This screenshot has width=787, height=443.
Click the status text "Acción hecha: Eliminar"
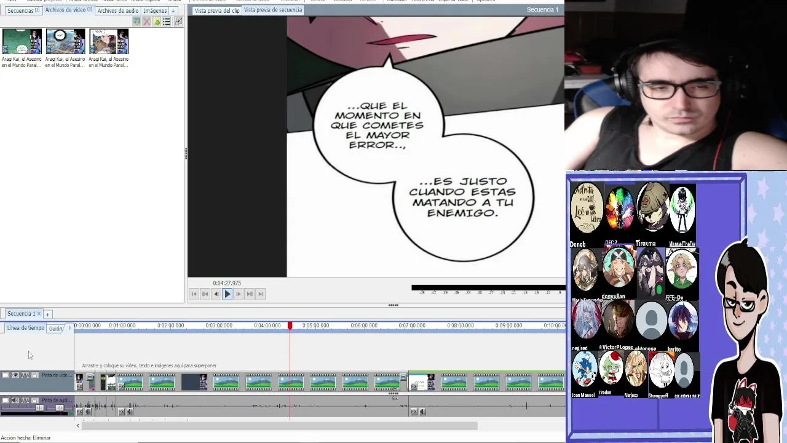[26, 438]
